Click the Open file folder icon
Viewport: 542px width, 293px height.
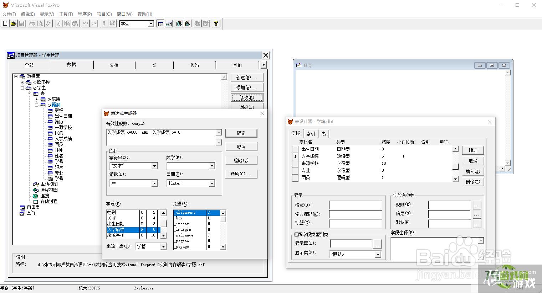[13, 23]
